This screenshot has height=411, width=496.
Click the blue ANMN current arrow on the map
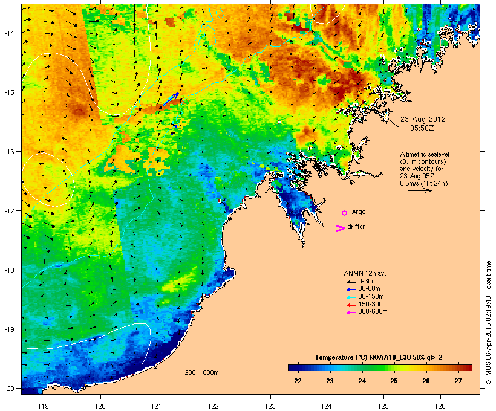[171, 99]
